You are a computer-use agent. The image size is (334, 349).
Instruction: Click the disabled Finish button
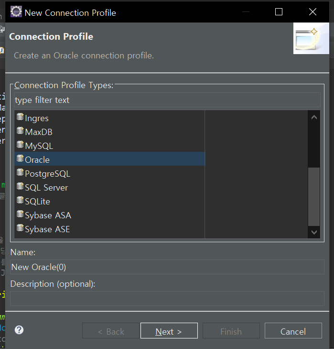click(231, 330)
